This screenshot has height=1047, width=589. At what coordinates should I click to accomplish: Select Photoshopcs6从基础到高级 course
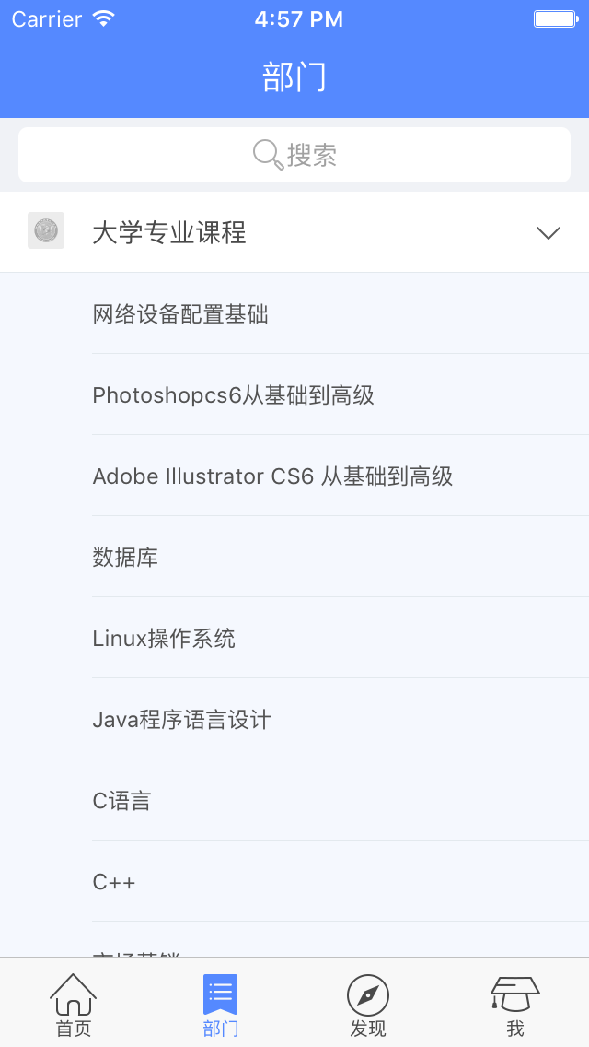233,395
